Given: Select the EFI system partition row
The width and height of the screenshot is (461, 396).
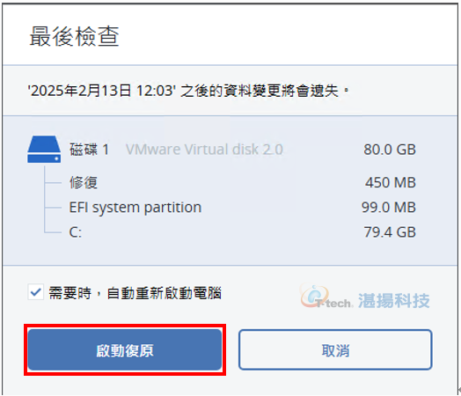Looking at the screenshot, I should 242,208.
